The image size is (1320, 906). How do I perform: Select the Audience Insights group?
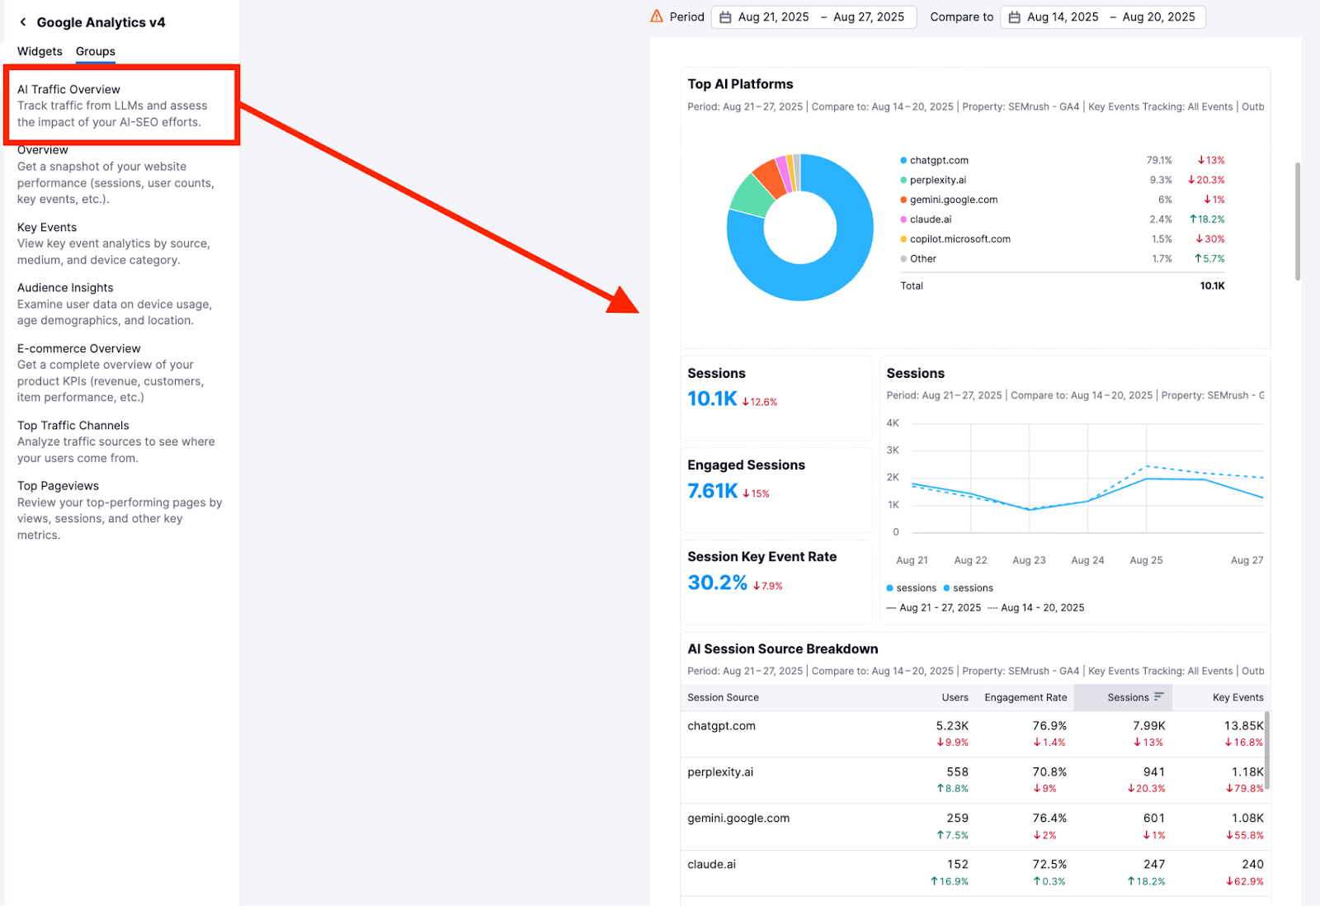tap(65, 287)
